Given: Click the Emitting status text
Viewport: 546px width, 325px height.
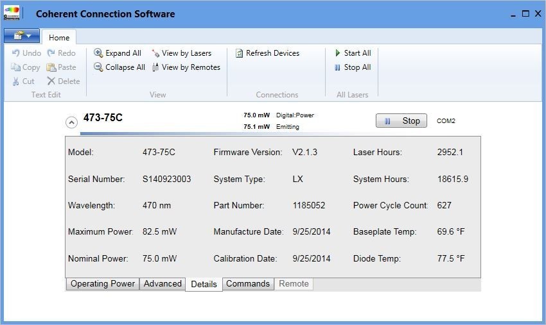Looking at the screenshot, I should pos(288,127).
